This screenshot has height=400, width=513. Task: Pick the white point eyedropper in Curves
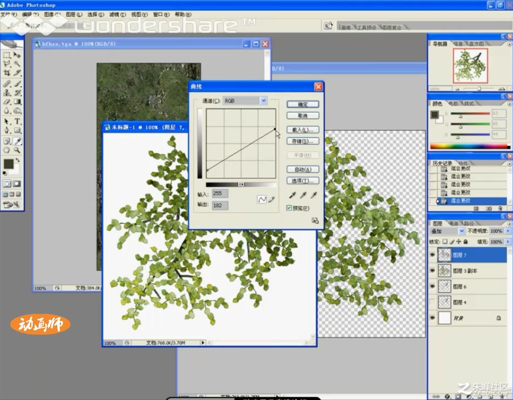click(314, 195)
